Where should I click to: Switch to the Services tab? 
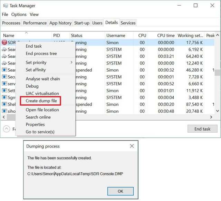128,23
